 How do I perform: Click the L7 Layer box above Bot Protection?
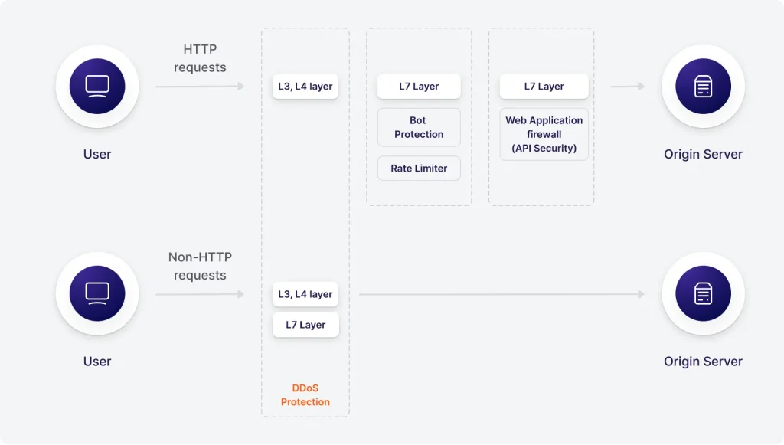419,87
